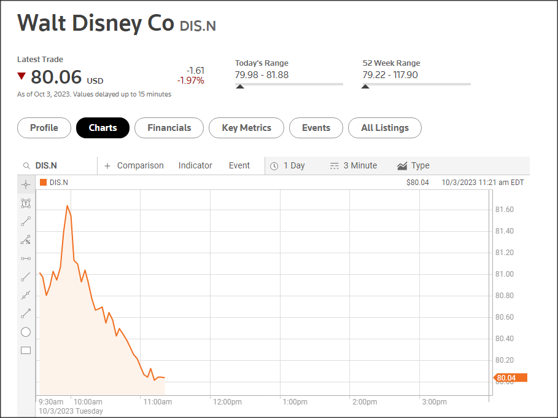Screen dimensions: 558x418
Task: Click the 12:00pm time axis label
Action: 227,402
